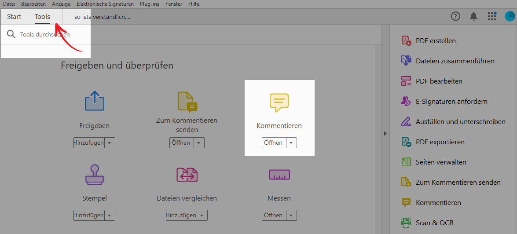Select the Zum Kommentieren senden tool icon
517x234 pixels.
point(187,101)
